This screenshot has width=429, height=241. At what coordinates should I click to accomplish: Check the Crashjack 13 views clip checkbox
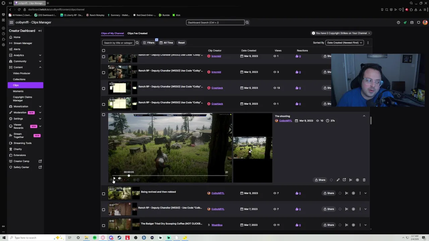104,88
